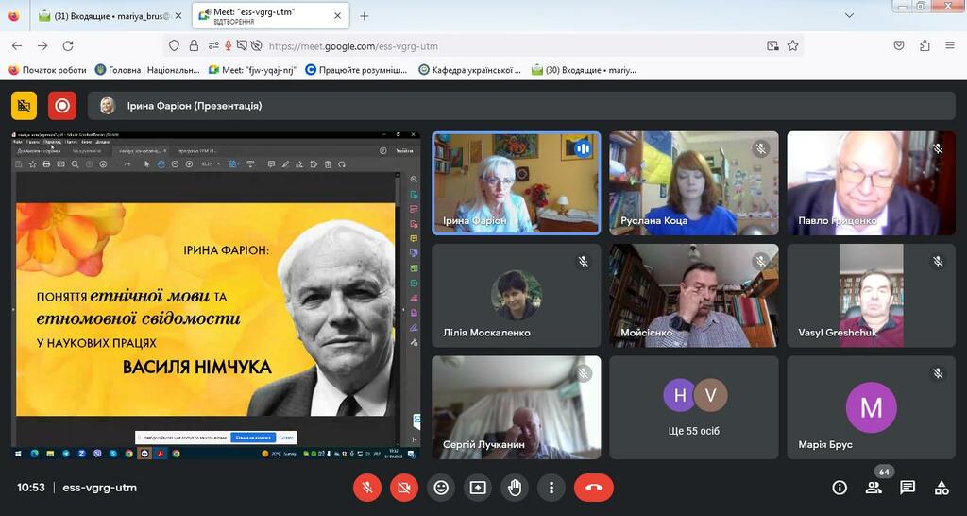Open meeting details info icon

tap(840, 488)
